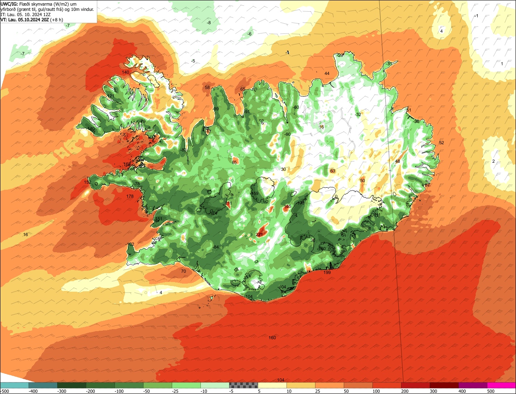Click the map value '165'
This screenshot has width=516, height=394.
tap(287, 206)
